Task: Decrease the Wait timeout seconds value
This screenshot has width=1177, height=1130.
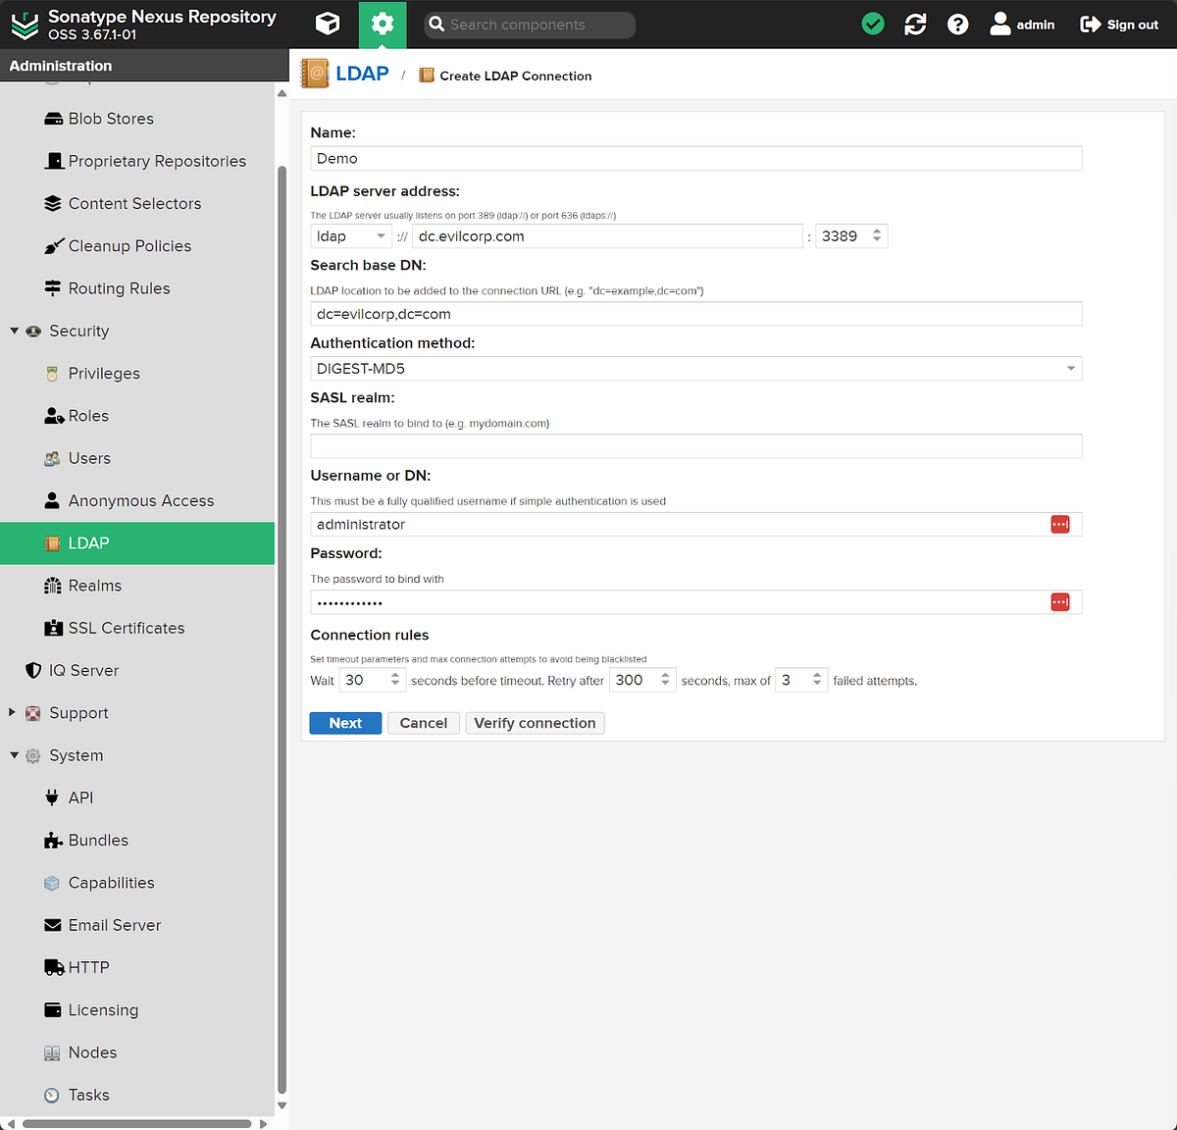Action: click(395, 685)
